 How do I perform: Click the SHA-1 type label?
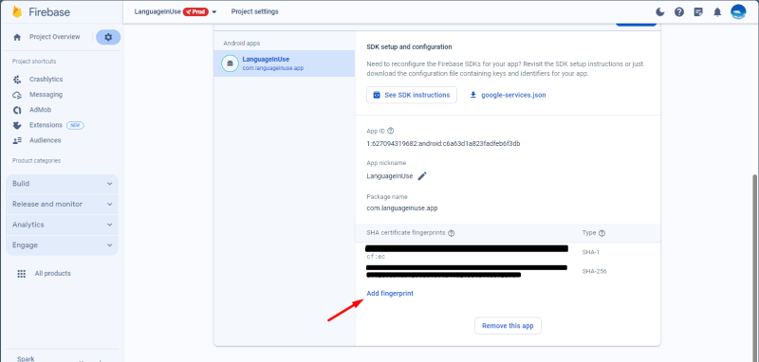[590, 252]
